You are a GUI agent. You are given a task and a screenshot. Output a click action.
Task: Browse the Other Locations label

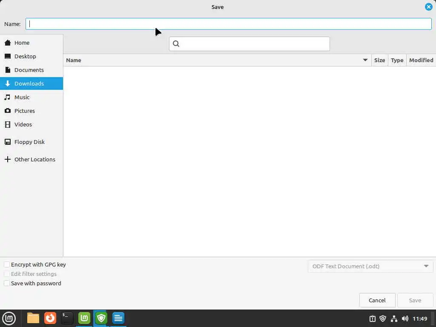(x=35, y=159)
